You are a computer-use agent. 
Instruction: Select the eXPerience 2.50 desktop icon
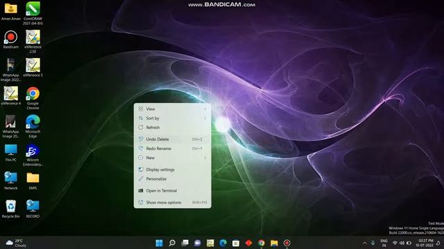tap(33, 41)
